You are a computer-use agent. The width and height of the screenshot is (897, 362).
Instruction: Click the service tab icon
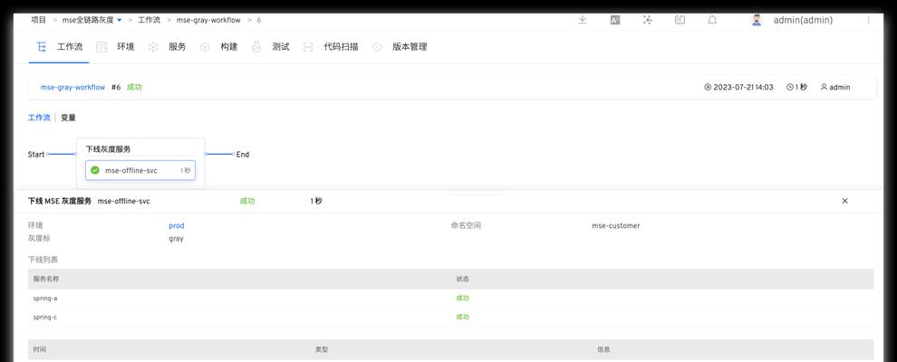point(153,47)
